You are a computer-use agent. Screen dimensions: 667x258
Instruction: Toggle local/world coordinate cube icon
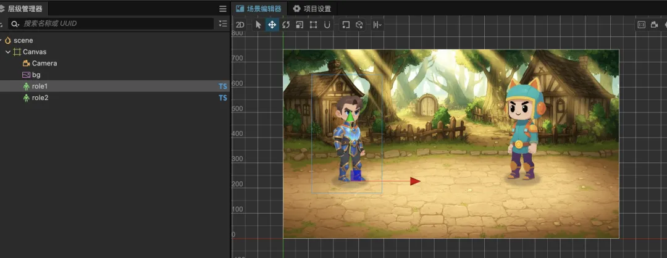click(359, 25)
